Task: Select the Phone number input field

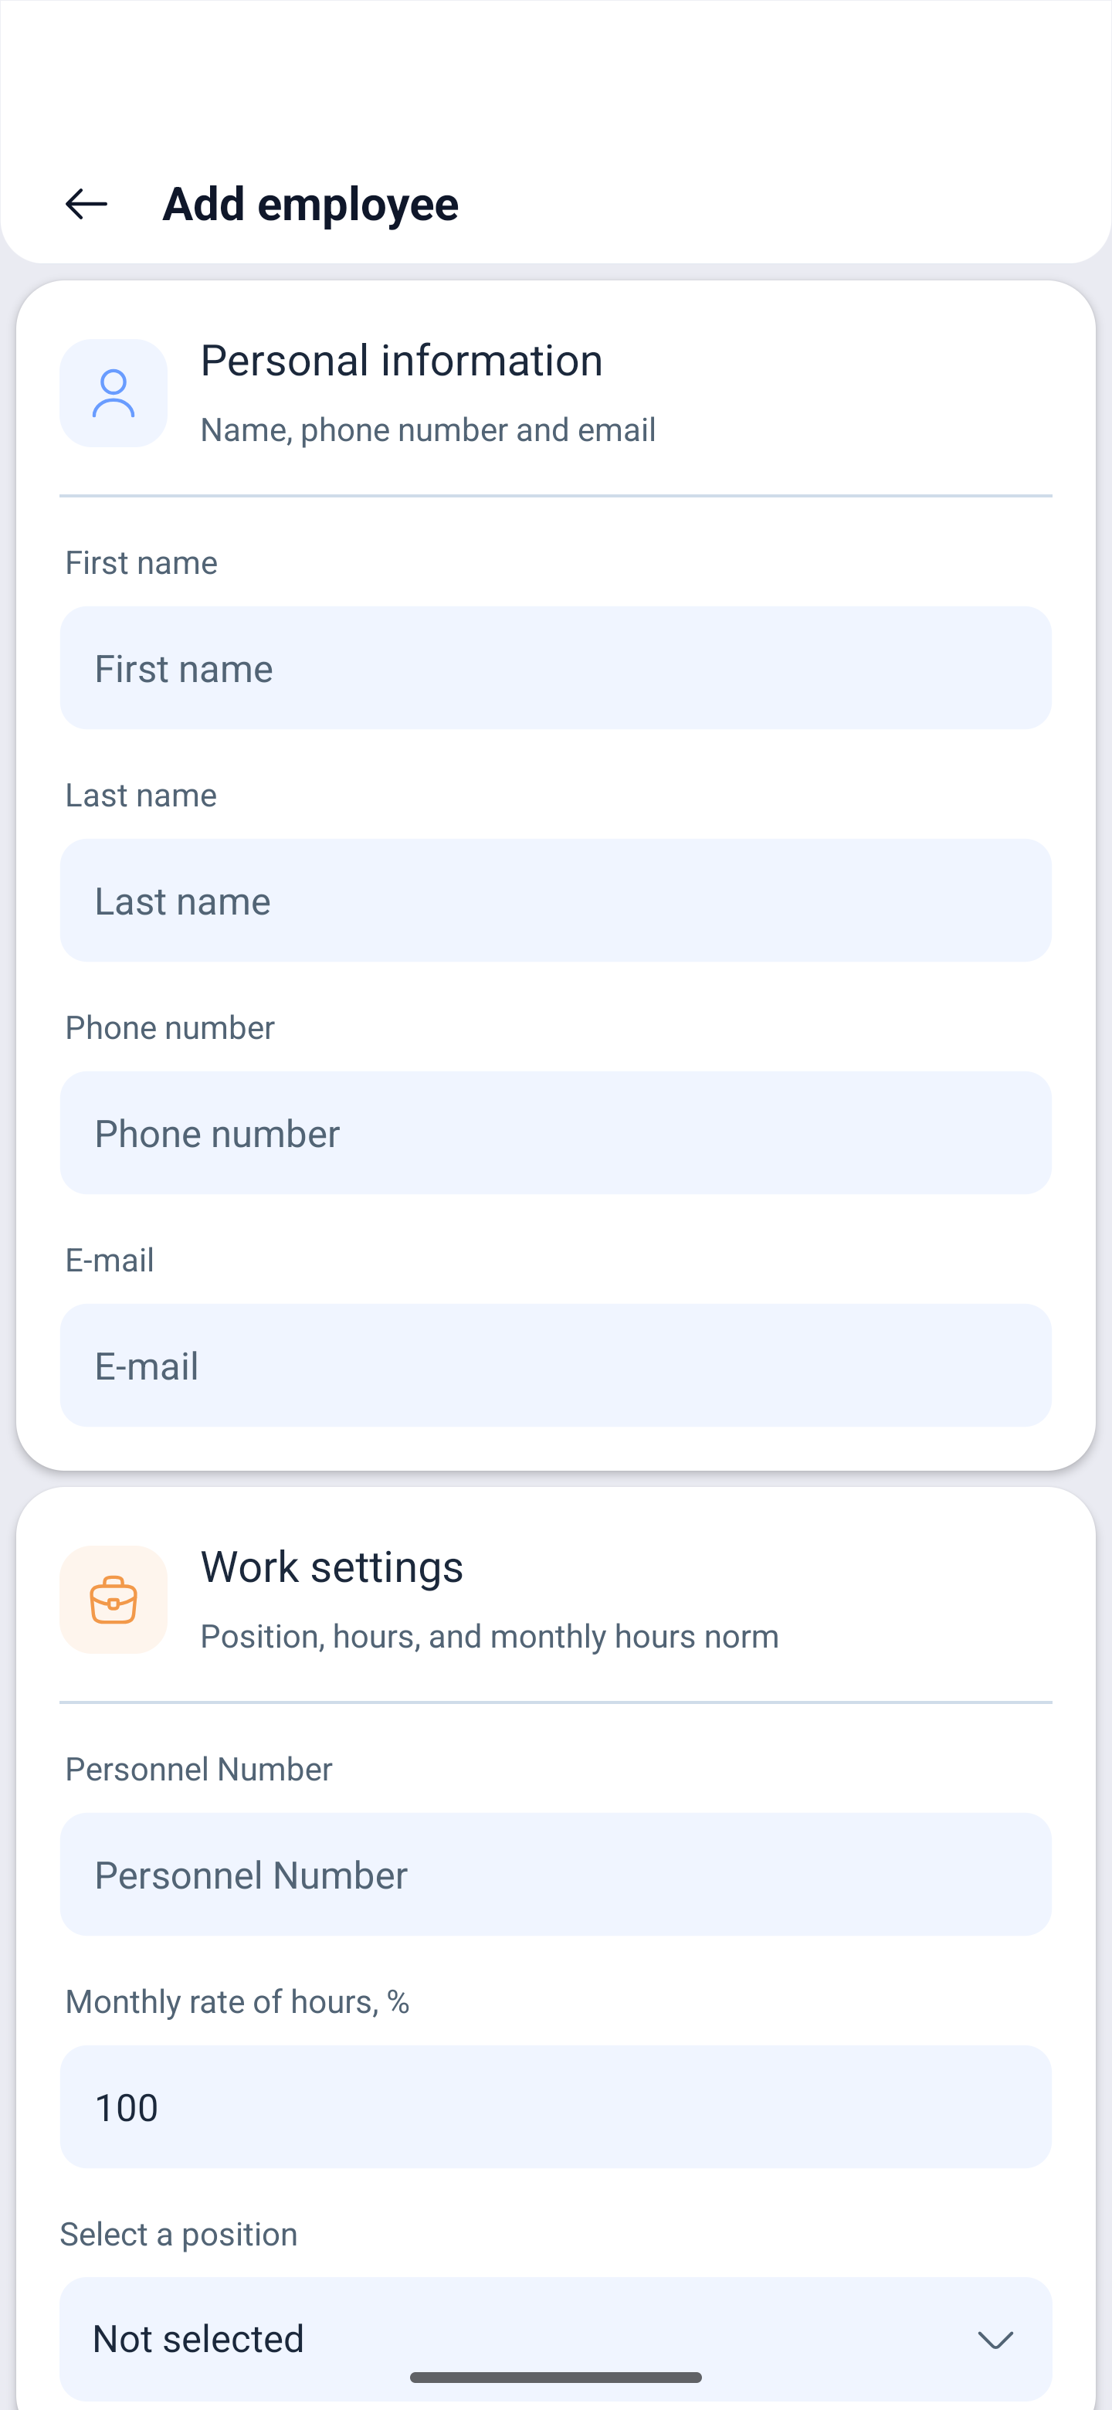Action: coord(555,1133)
